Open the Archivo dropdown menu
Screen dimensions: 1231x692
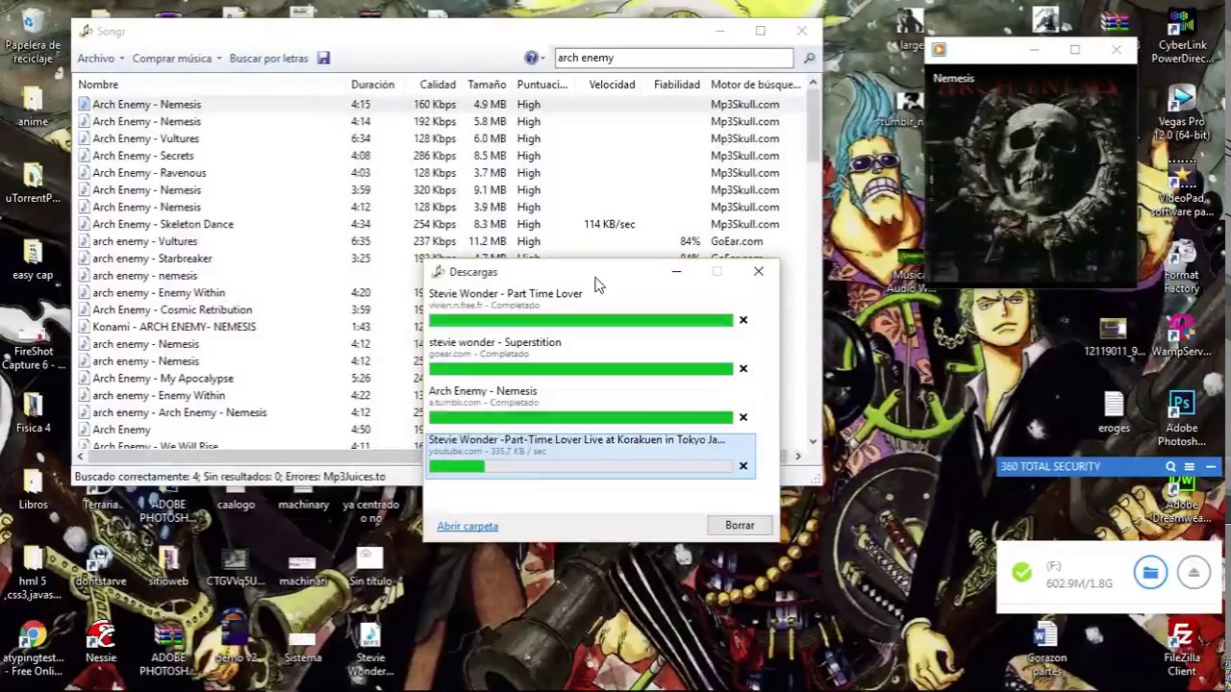click(100, 59)
